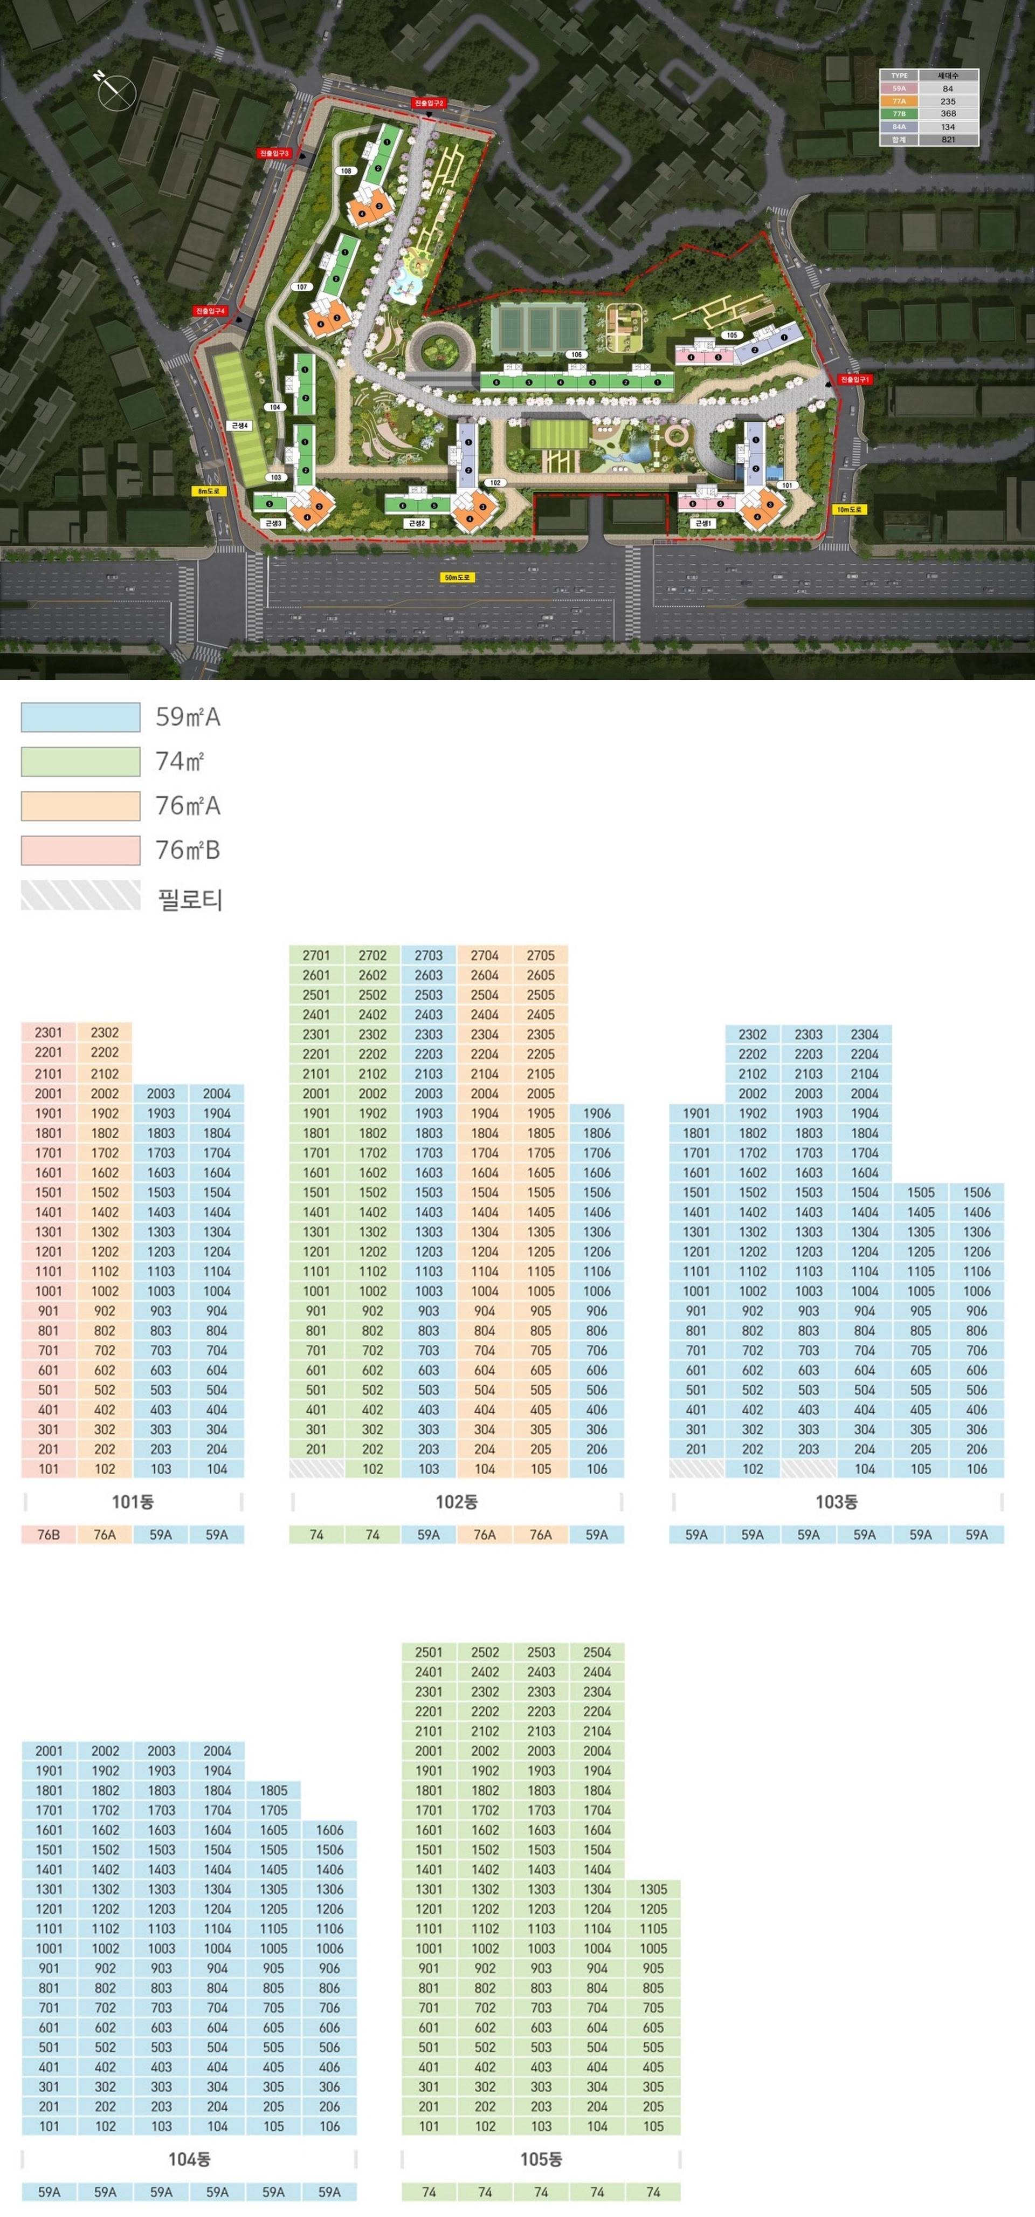Click the north compass icon on the site map
Viewport: 1035px width, 2217px height.
coord(115,91)
